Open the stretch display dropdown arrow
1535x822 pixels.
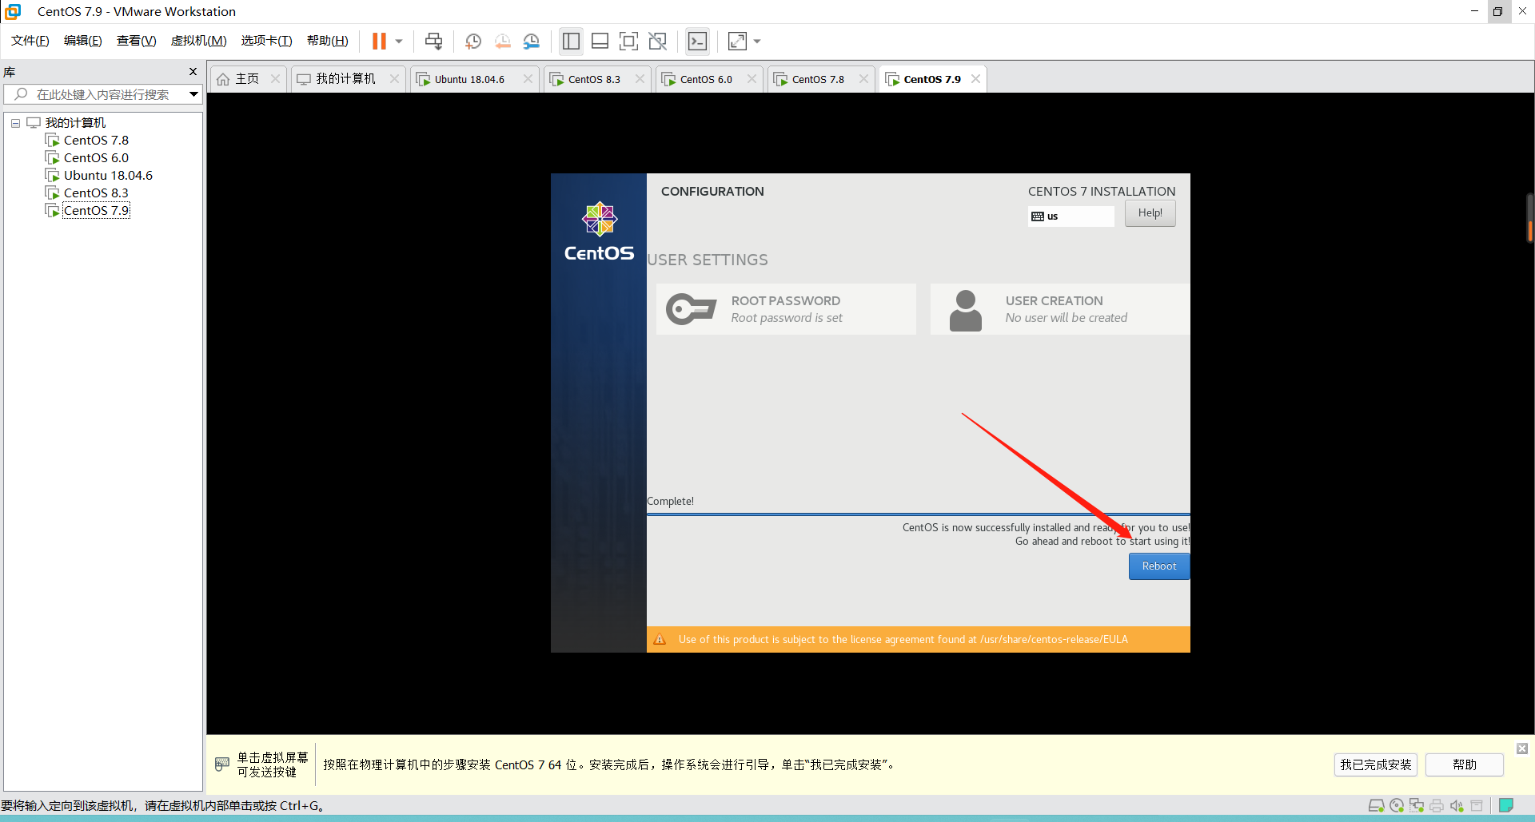point(757,41)
